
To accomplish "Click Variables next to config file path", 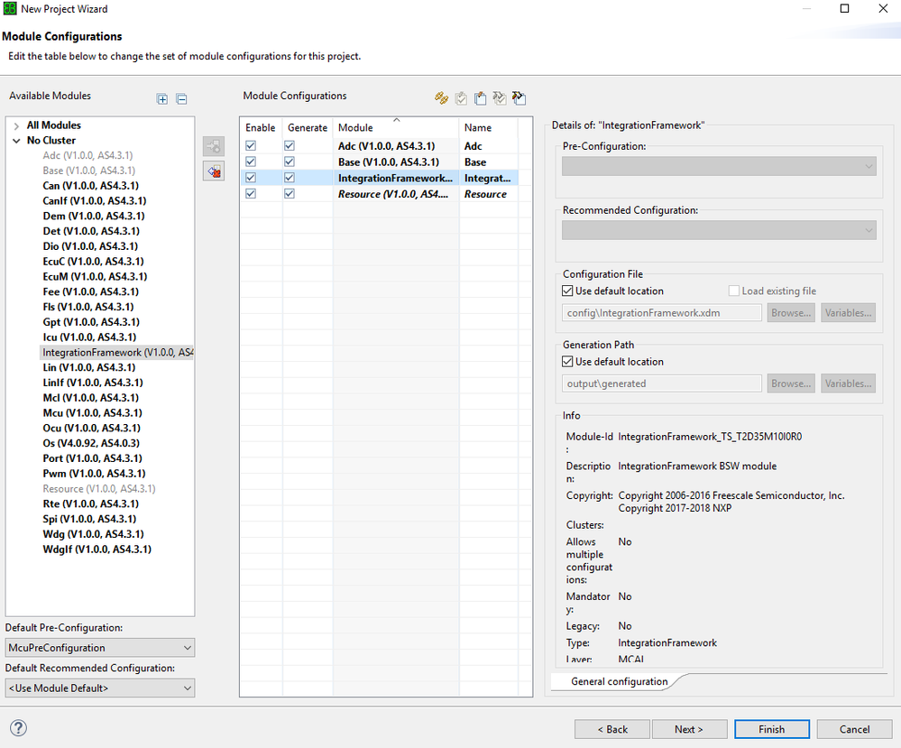I will pos(848,313).
